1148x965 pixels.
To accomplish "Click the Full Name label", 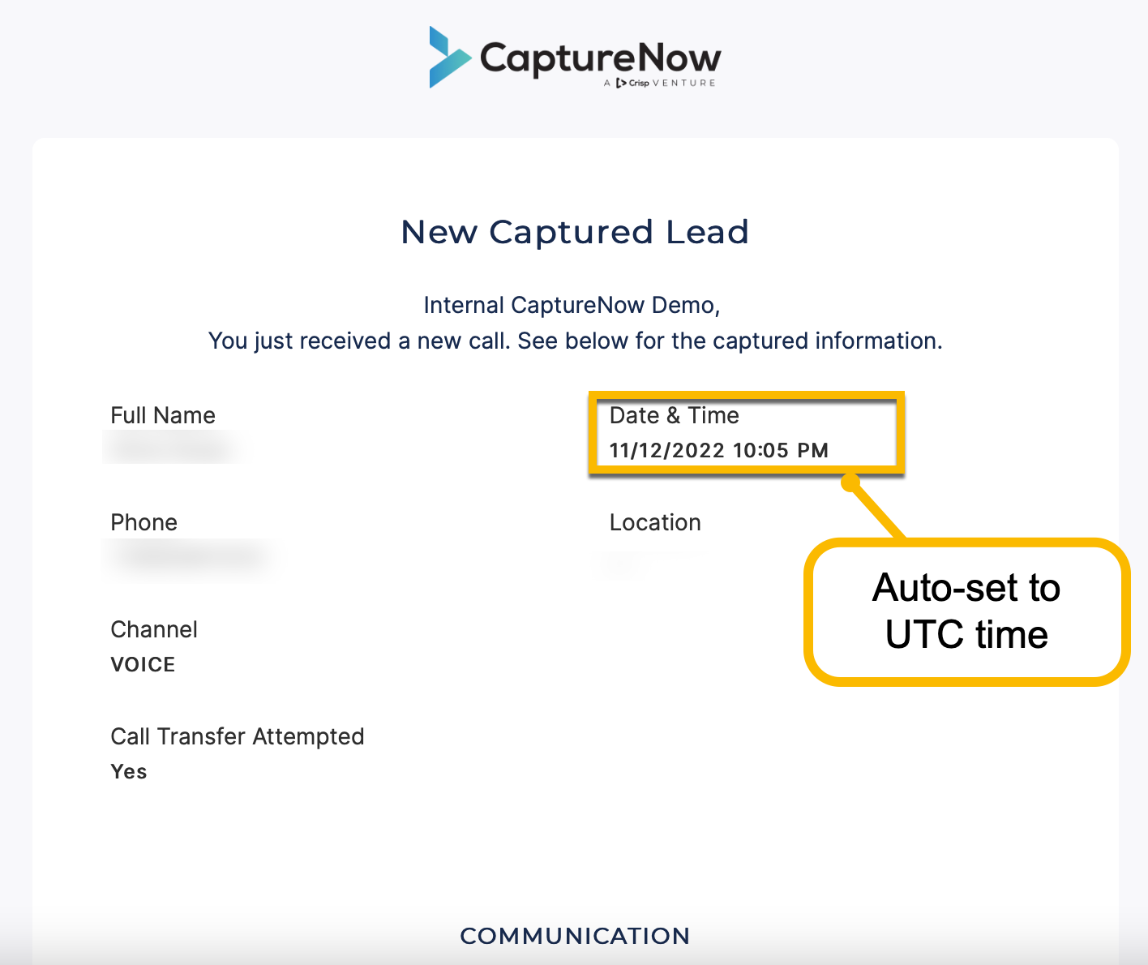I will 163,415.
